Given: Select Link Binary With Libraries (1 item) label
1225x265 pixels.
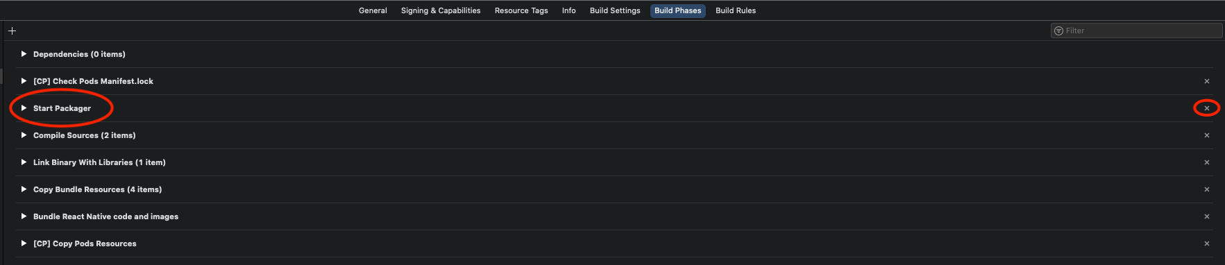Looking at the screenshot, I should [x=99, y=162].
